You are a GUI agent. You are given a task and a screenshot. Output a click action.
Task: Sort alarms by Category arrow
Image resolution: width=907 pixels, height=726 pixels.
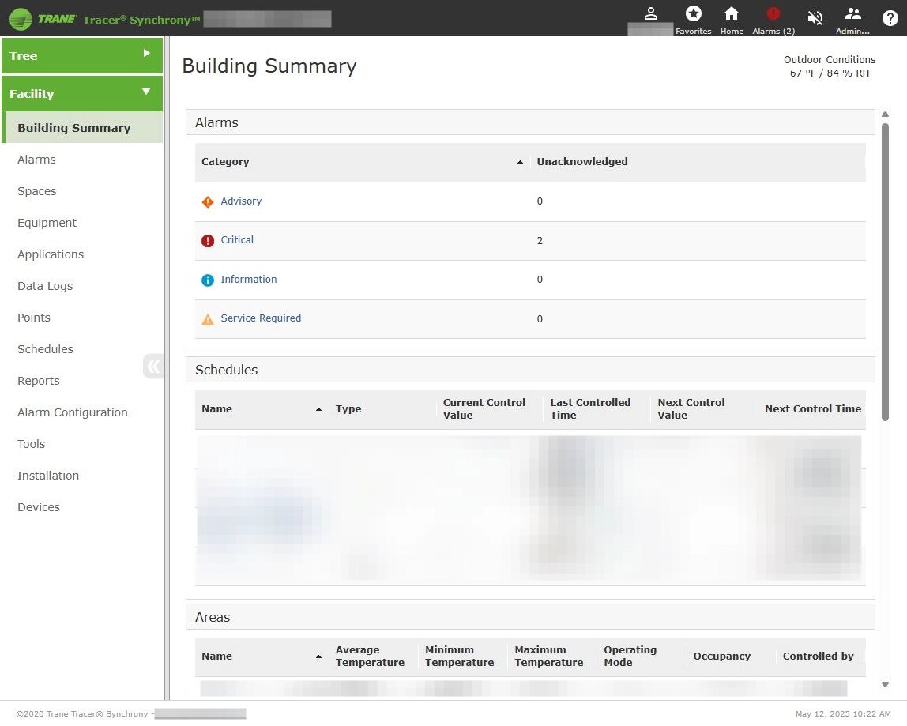[520, 162]
